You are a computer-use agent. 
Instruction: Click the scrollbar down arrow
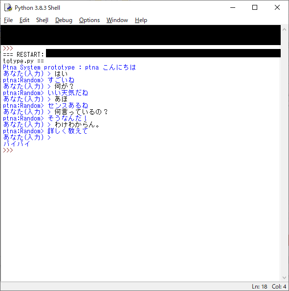[285, 278]
